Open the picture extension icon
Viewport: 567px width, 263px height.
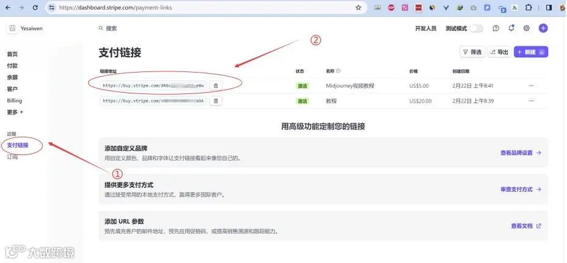click(378, 7)
